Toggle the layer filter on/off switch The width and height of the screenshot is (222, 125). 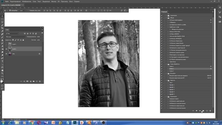point(42,33)
